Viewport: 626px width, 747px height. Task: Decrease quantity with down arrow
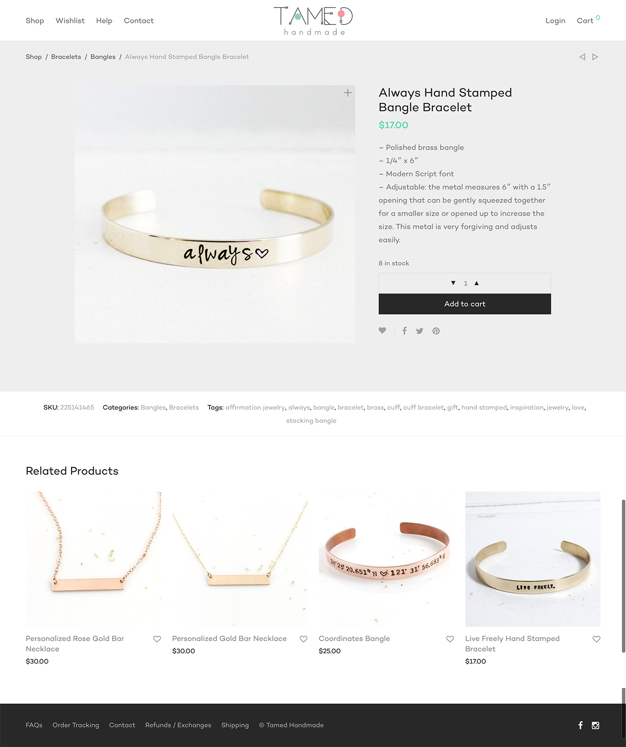(453, 283)
